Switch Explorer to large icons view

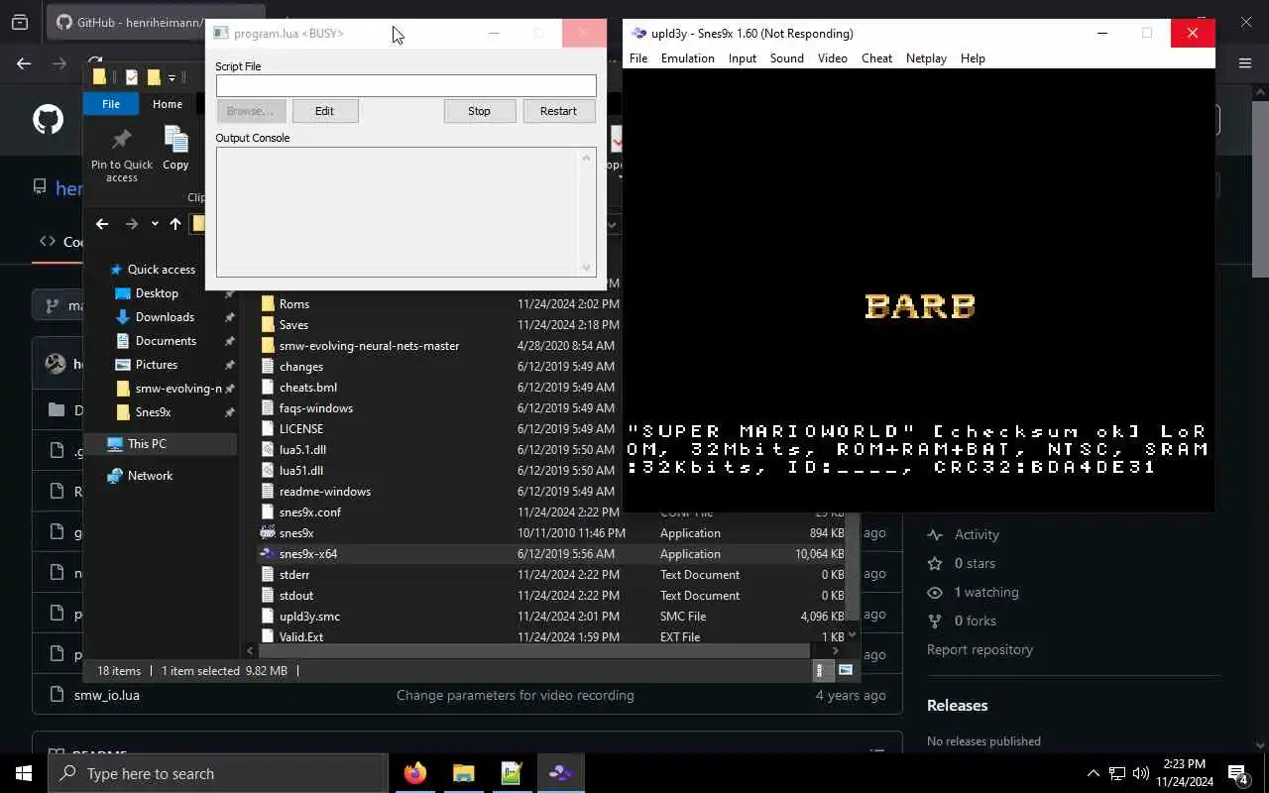pyautogui.click(x=846, y=671)
